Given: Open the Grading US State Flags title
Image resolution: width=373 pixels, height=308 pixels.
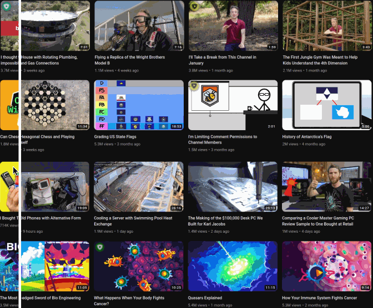Looking at the screenshot, I should (115, 136).
